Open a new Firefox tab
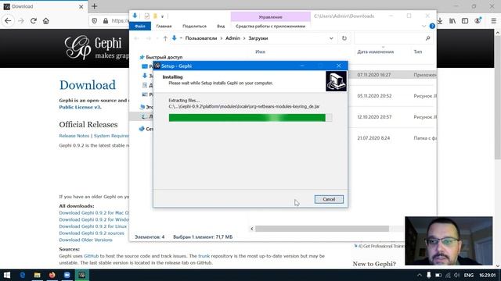 pos(94,6)
